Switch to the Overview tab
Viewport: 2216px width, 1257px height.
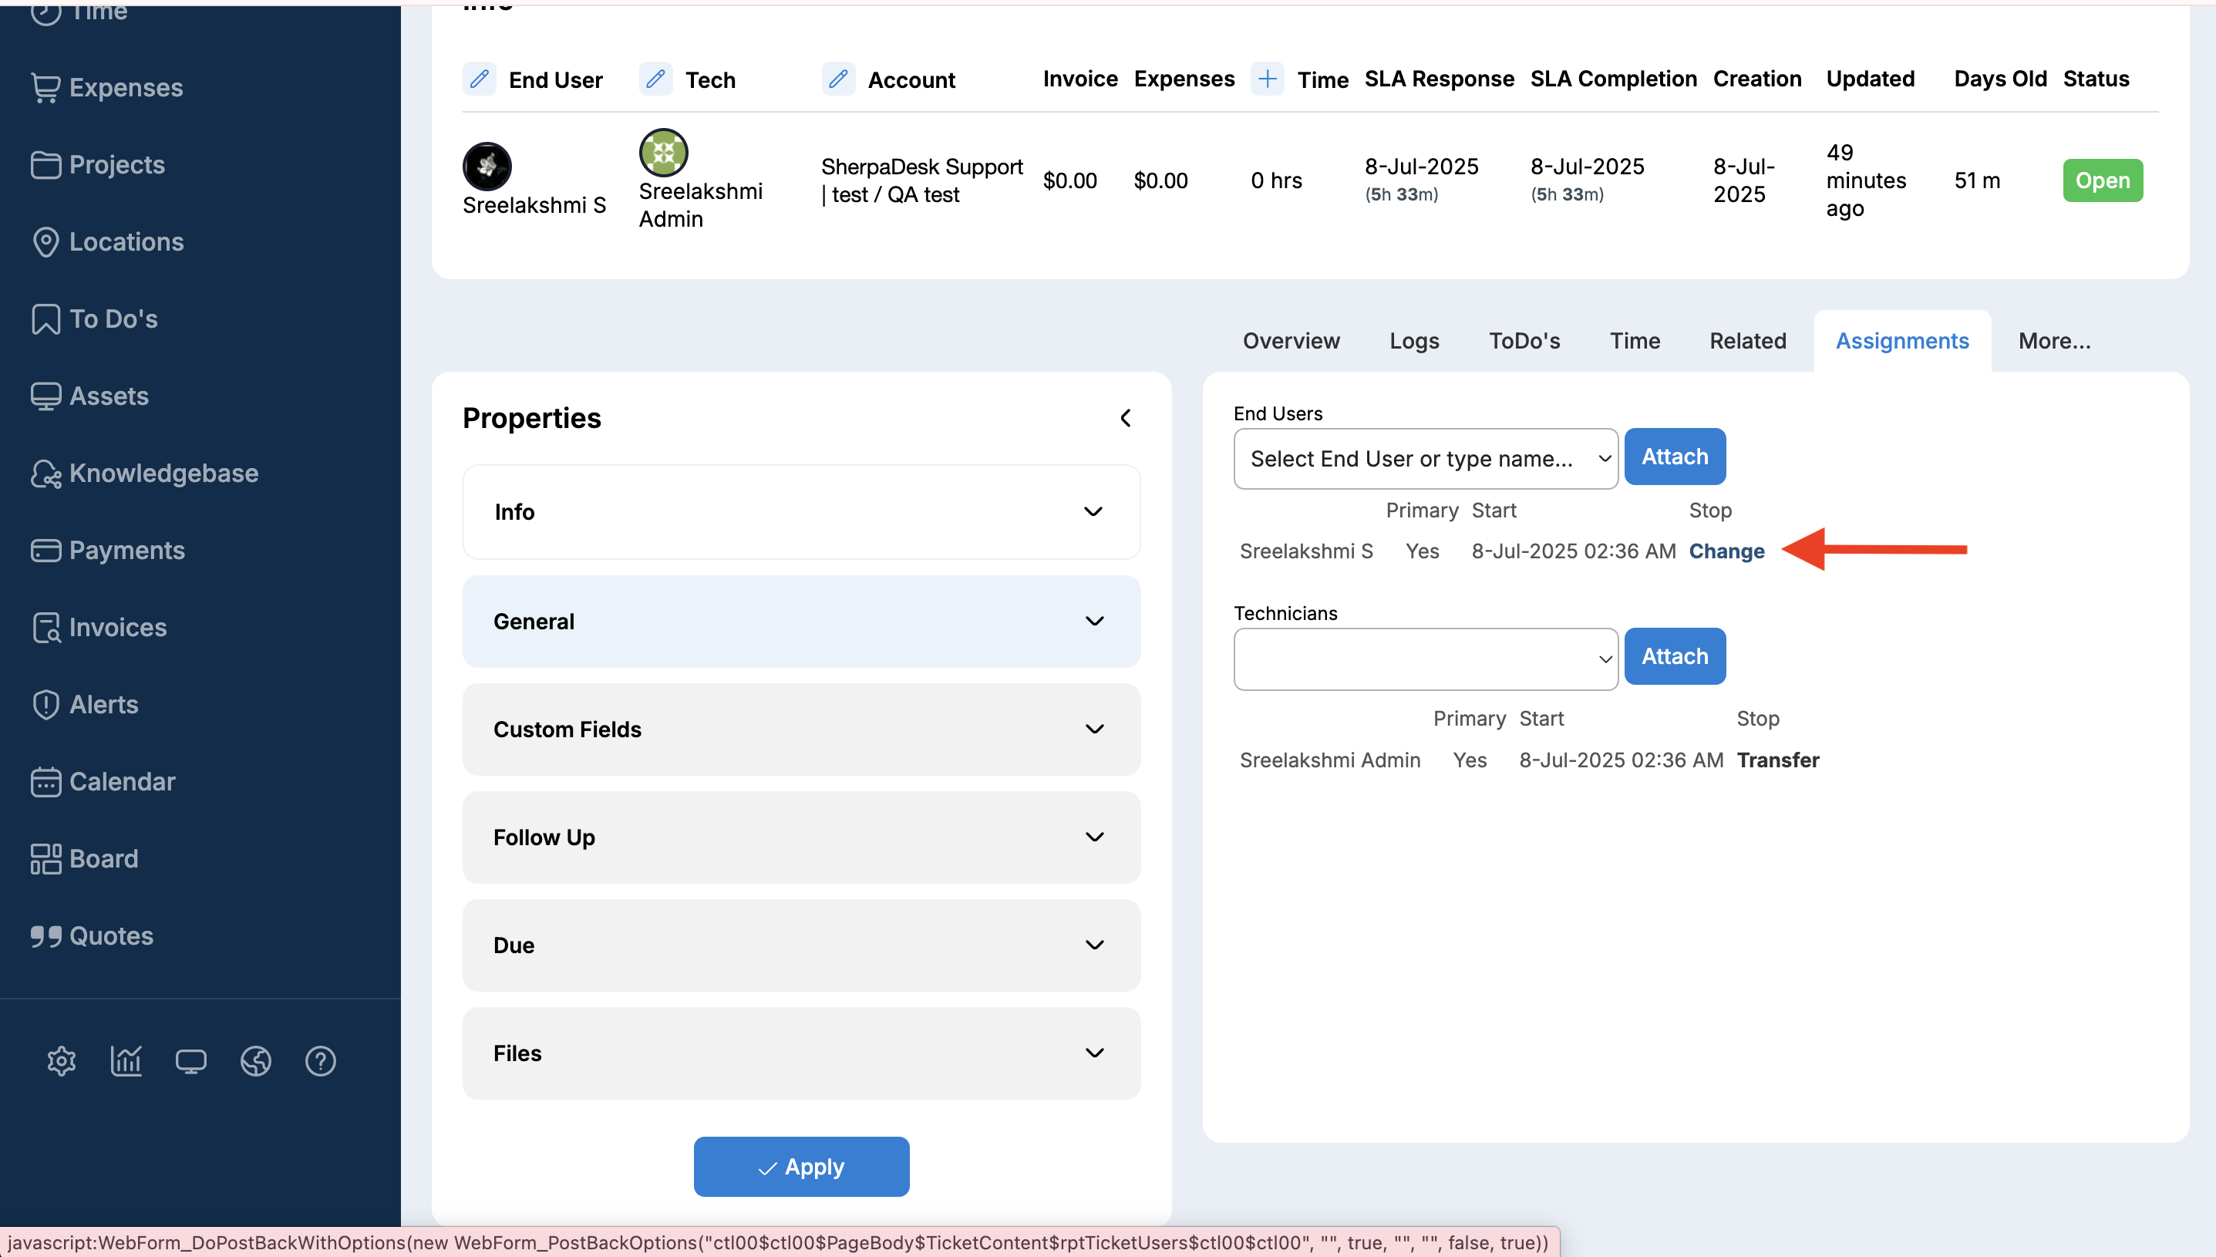1291,341
